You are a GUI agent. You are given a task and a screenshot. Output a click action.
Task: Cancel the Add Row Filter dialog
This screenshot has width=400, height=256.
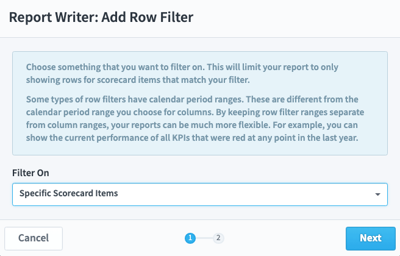[x=34, y=238]
